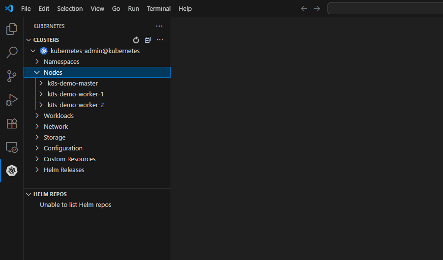Viewport: 443px width, 260px height.
Task: Click the navigate back arrow
Action: pyautogui.click(x=304, y=9)
